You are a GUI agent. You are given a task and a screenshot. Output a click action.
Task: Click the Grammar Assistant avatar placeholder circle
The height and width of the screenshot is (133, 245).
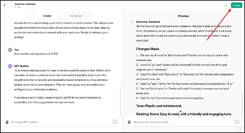coord(11,5)
